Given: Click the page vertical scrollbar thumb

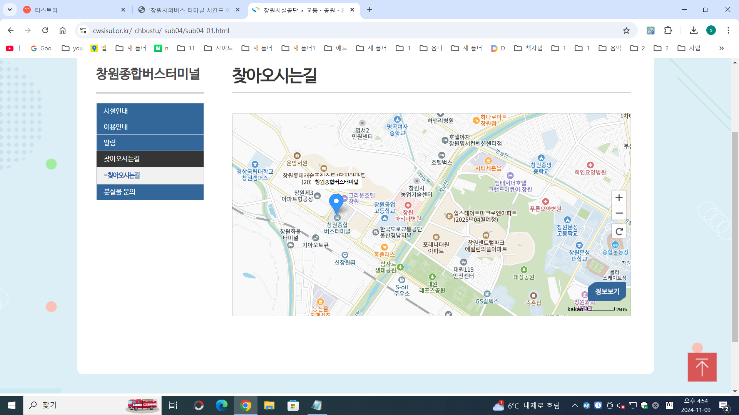Looking at the screenshot, I should (735, 236).
